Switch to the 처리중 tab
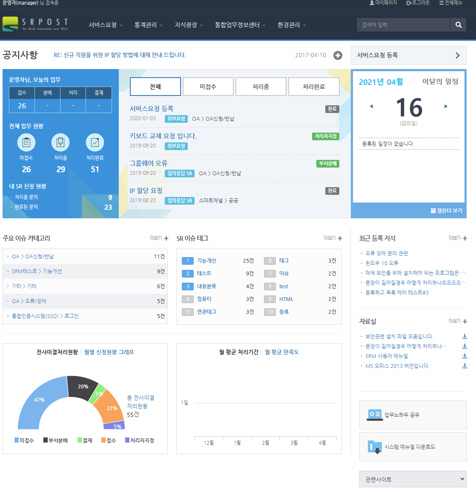The width and height of the screenshot is (476, 492). pos(261,87)
